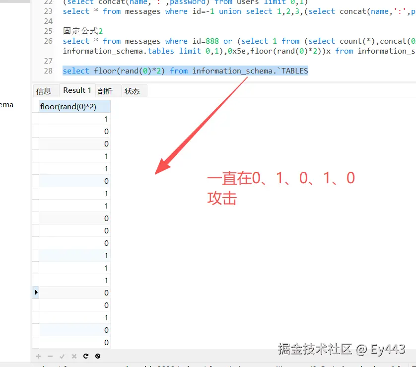Click line number 26 in the editor
Viewport: 416px width, 367px height.
pyautogui.click(x=48, y=41)
